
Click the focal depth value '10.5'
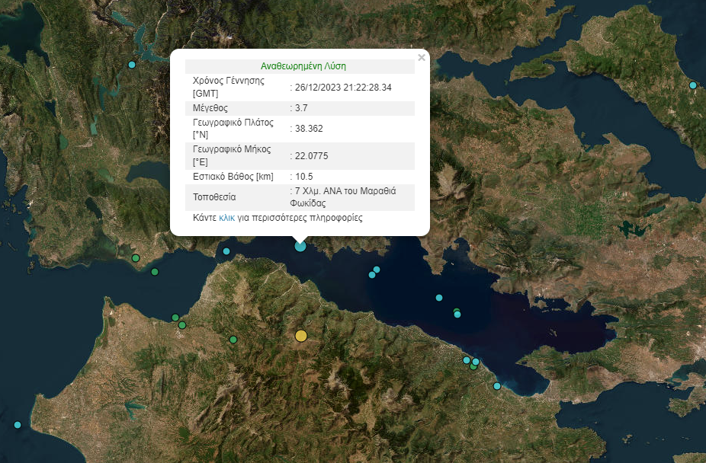[304, 177]
